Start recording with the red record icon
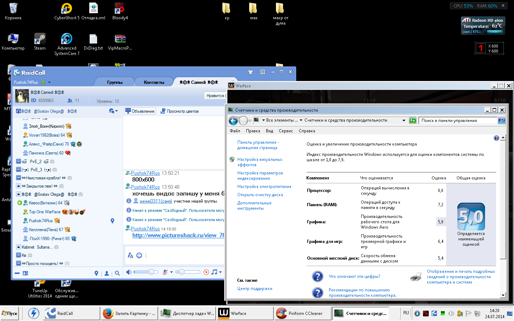514x321 pixels. pos(206,272)
